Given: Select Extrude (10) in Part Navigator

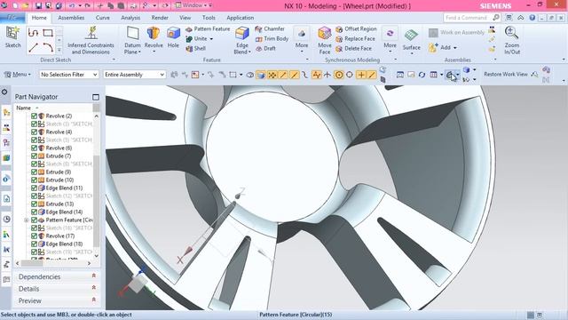Looking at the screenshot, I should (59, 180).
